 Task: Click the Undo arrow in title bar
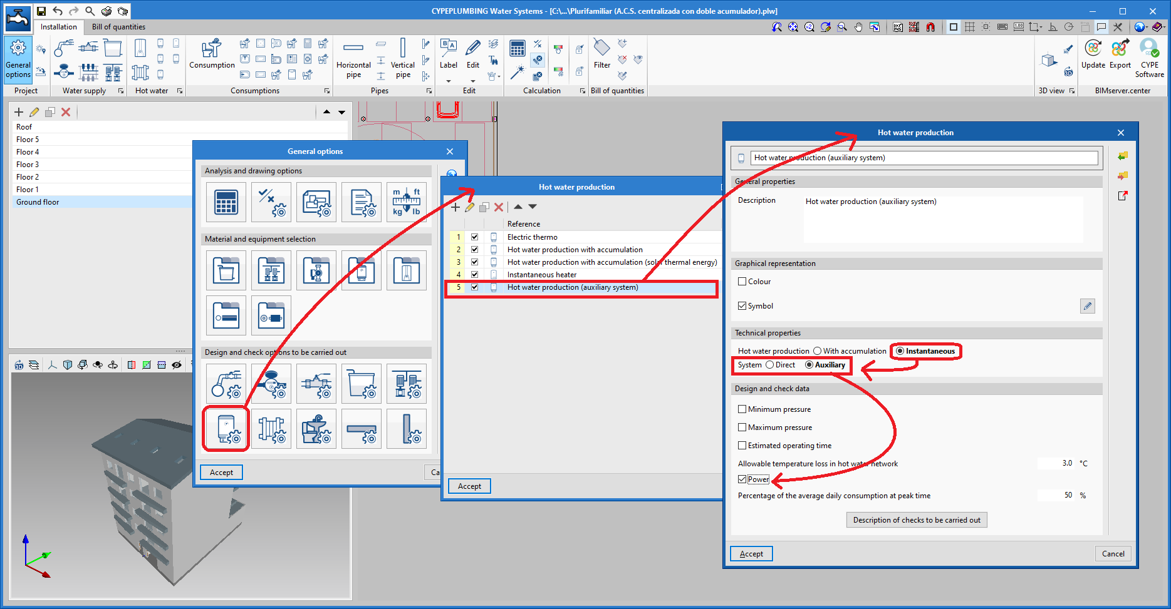click(x=58, y=11)
